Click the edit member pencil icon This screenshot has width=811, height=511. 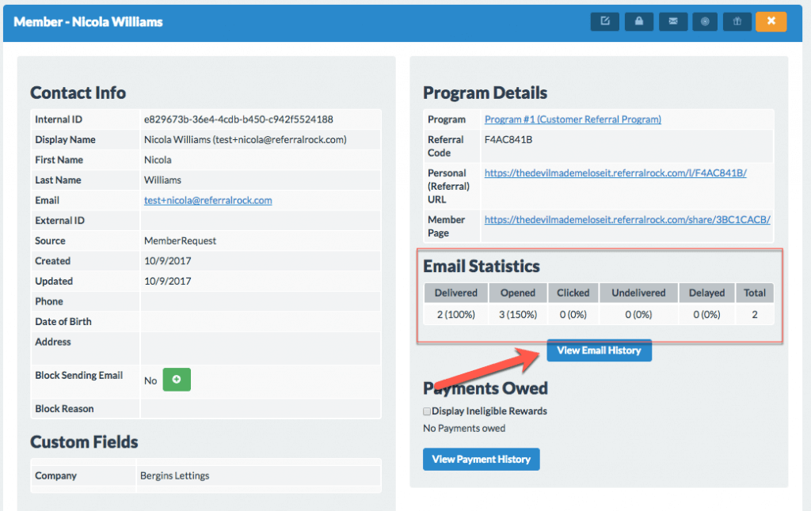point(604,21)
